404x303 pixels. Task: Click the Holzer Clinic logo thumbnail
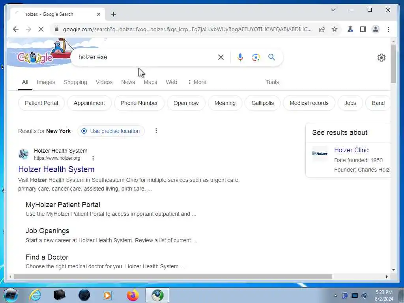(x=320, y=153)
